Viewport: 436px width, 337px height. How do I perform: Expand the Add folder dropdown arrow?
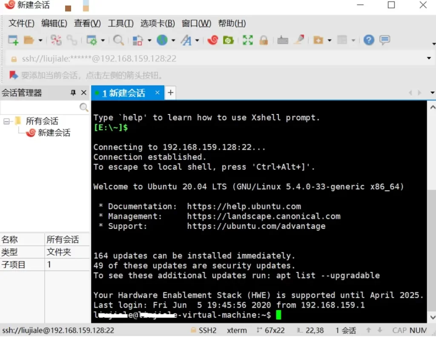point(330,40)
